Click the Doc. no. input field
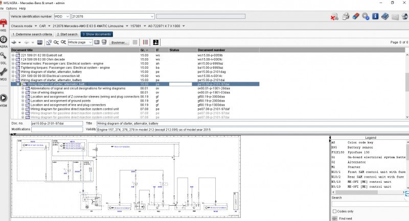The image size is (409, 221). click(x=57, y=124)
